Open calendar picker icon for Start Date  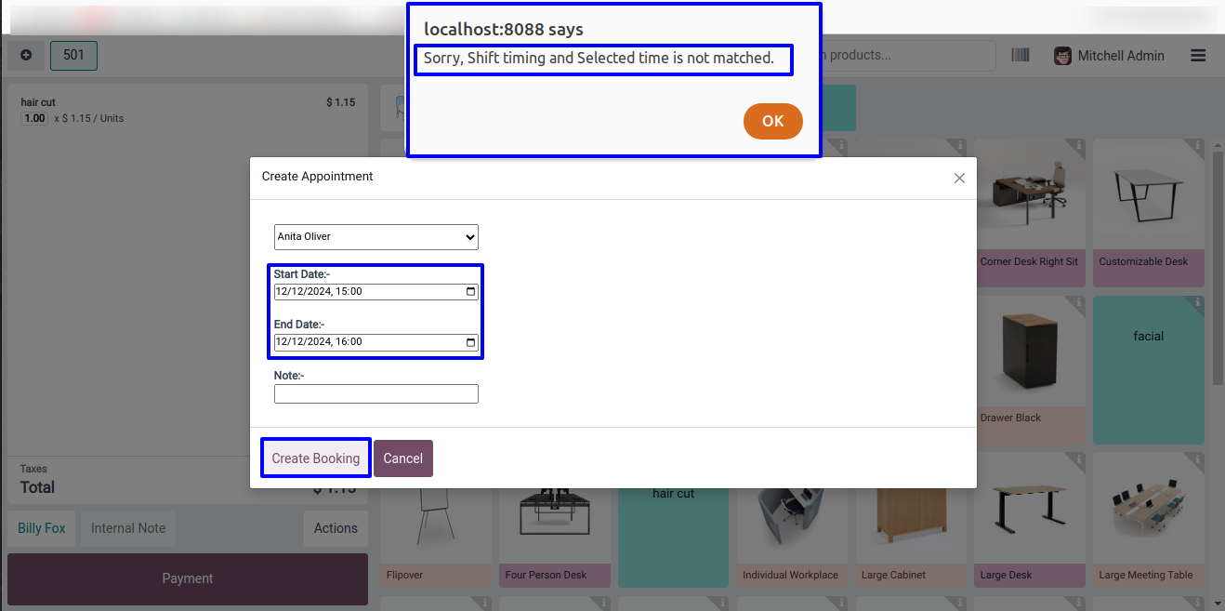pyautogui.click(x=470, y=291)
